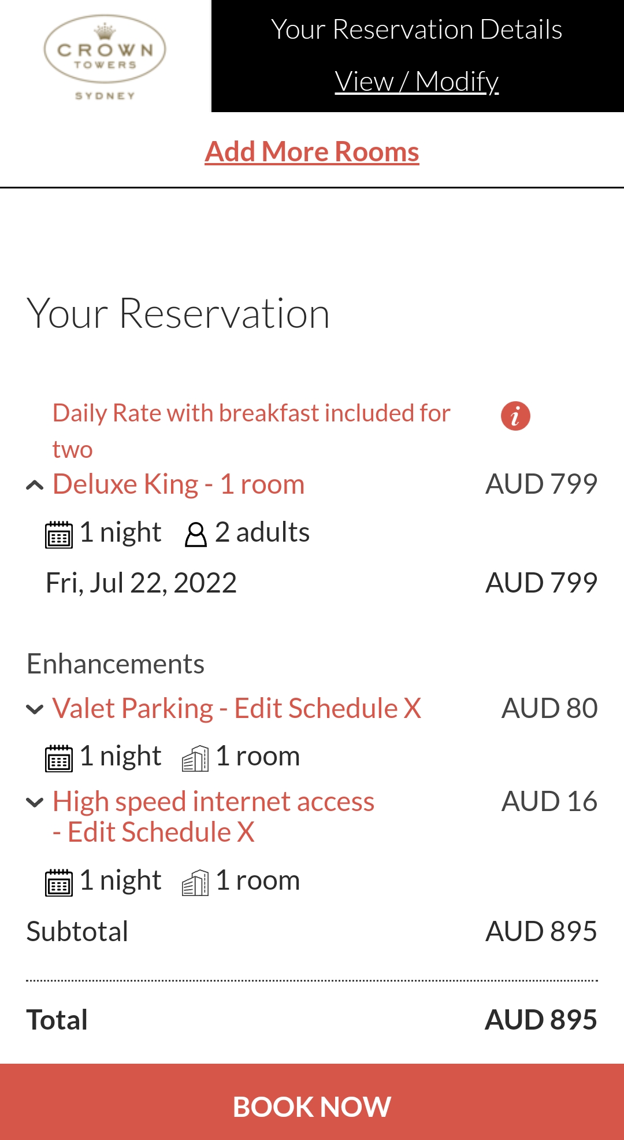Screen dimensions: 624x1140
Task: Open the rate info icon
Action: coord(515,416)
